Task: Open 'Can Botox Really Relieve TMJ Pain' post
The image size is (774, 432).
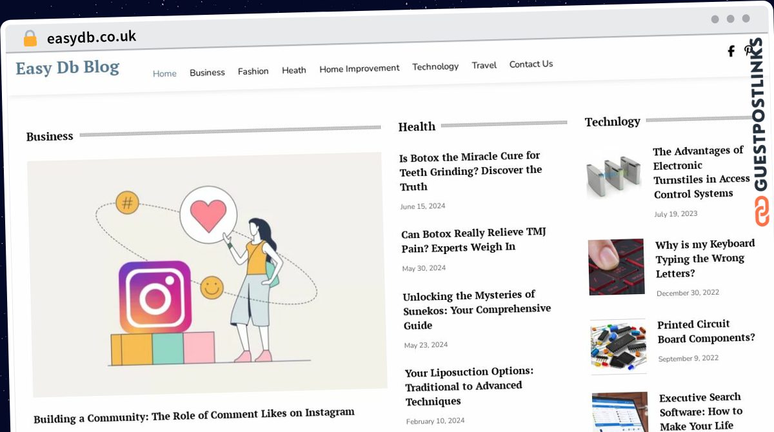Action: click(473, 240)
